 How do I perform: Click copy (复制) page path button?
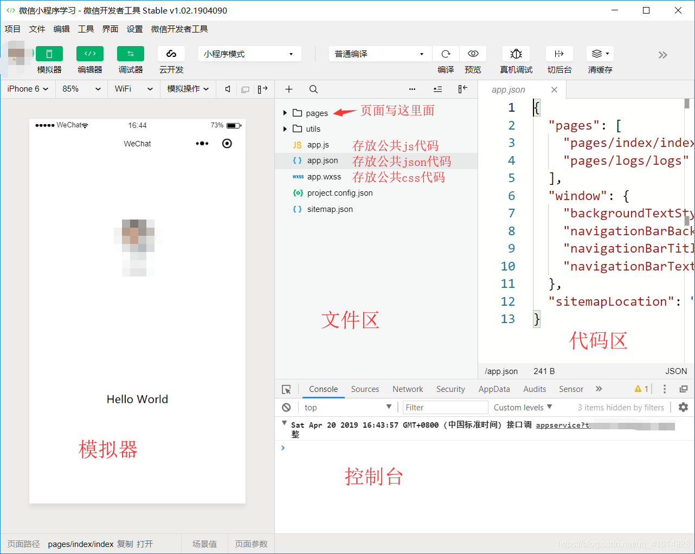[125, 544]
